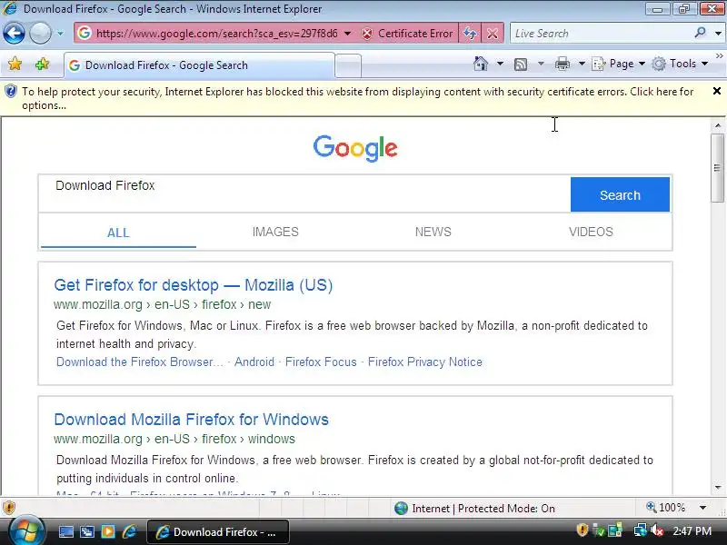Screen dimensions: 727x545
Task: Click the status bar security shield icon
Action: coord(9,508)
